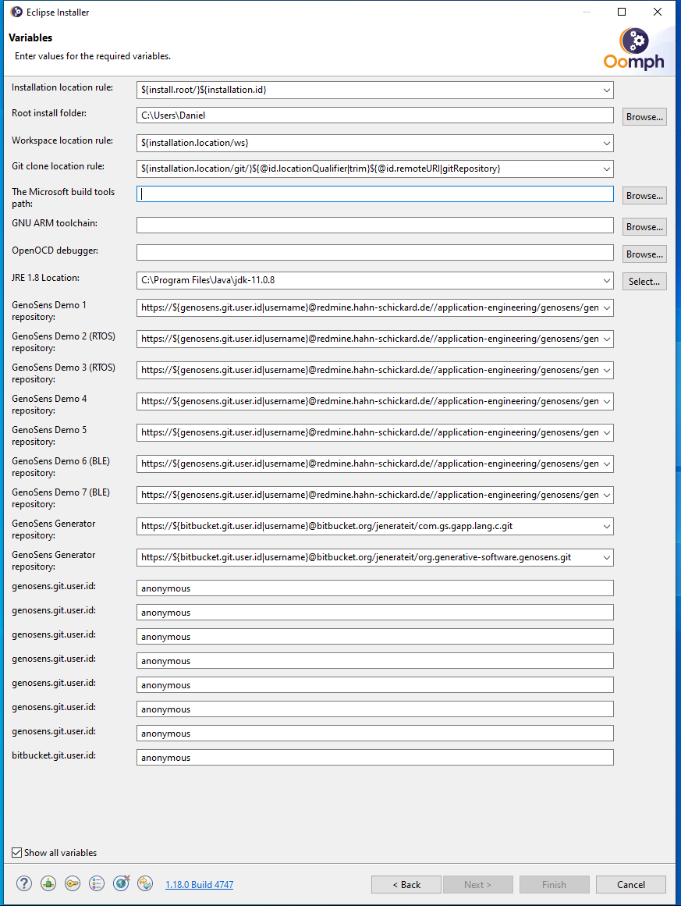The width and height of the screenshot is (681, 906).
Task: Expand the Git clone location rule dropdown
Action: (x=606, y=169)
